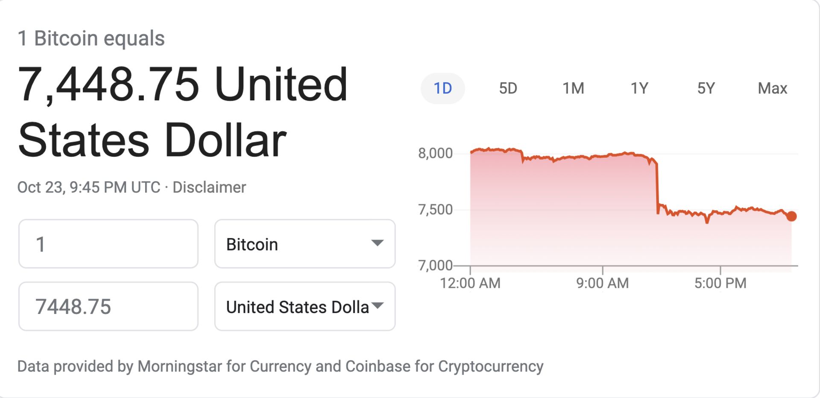Click the 8,000 axis label on chart

click(435, 151)
